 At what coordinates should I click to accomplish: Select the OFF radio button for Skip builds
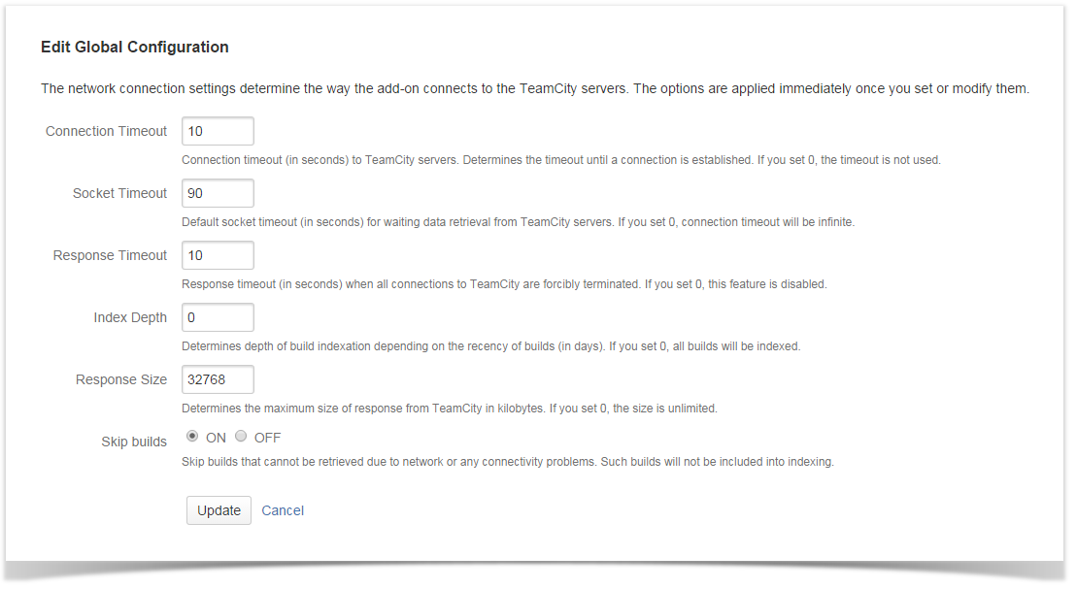[x=241, y=436]
